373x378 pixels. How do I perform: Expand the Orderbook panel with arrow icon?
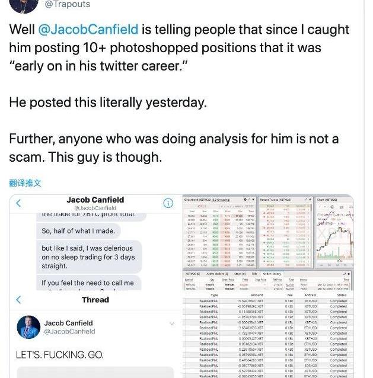(x=249, y=200)
